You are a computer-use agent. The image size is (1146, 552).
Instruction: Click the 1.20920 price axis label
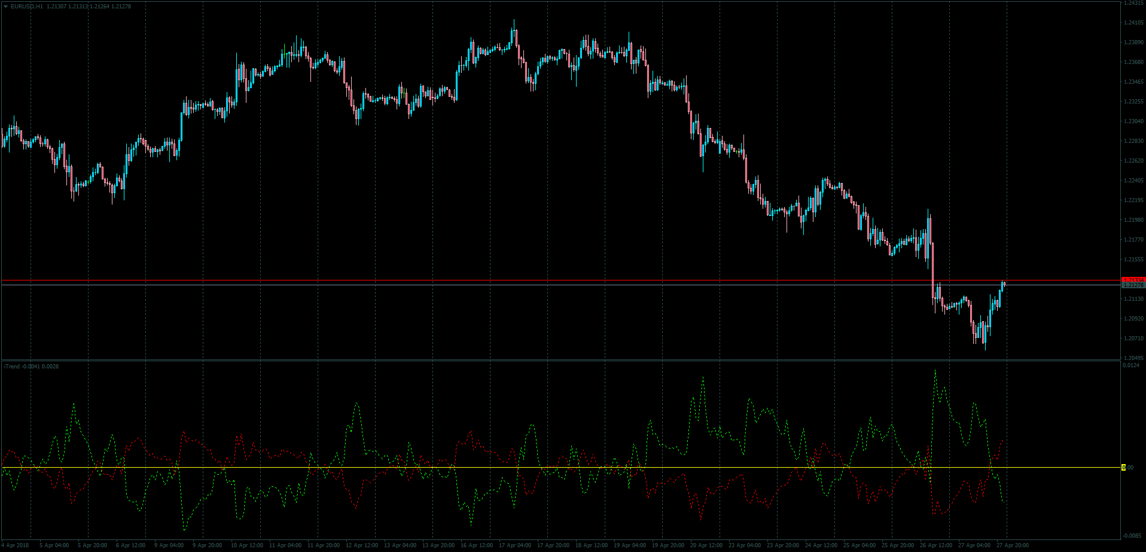pos(1133,319)
